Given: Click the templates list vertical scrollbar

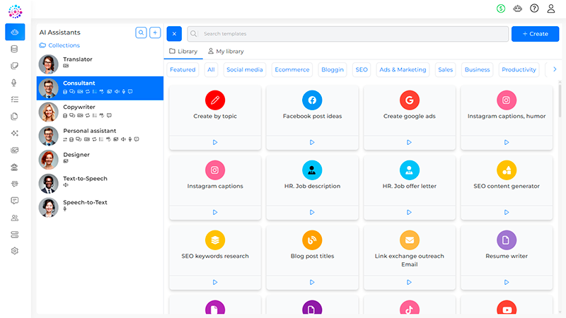Looking at the screenshot, I should 560,101.
